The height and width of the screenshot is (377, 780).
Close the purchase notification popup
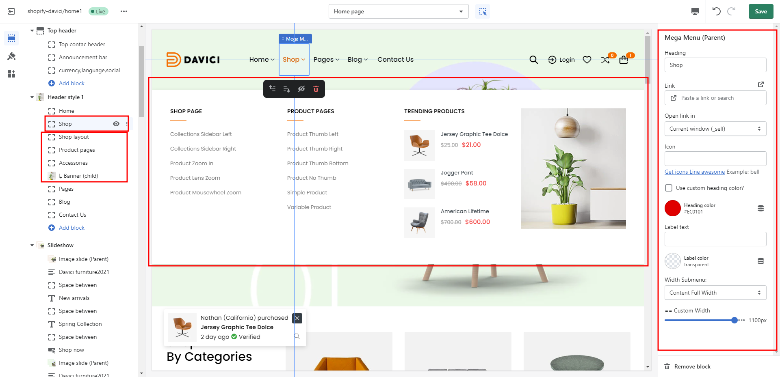297,318
